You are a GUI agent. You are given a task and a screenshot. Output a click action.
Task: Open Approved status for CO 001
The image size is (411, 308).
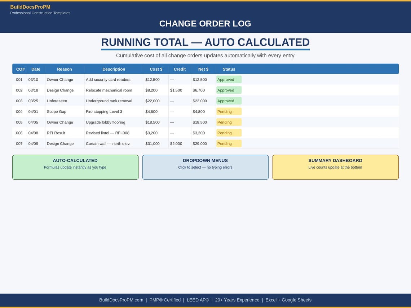pyautogui.click(x=229, y=80)
